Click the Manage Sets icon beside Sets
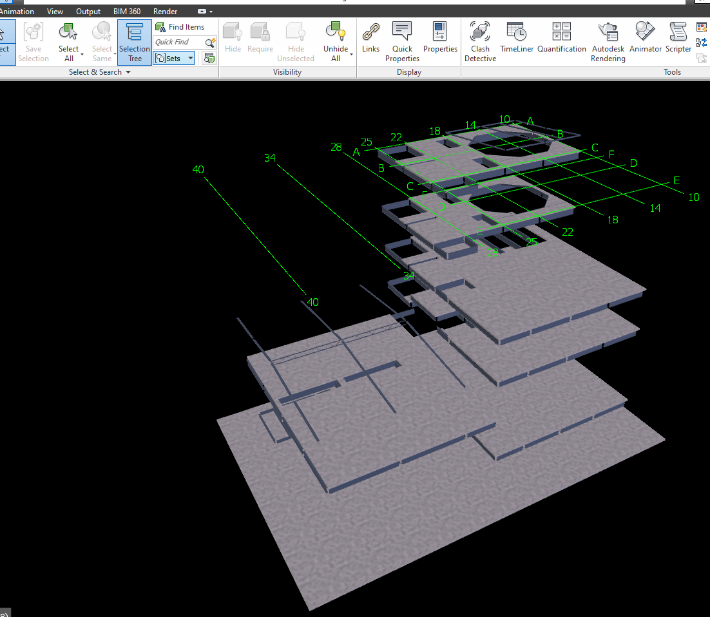 click(209, 59)
